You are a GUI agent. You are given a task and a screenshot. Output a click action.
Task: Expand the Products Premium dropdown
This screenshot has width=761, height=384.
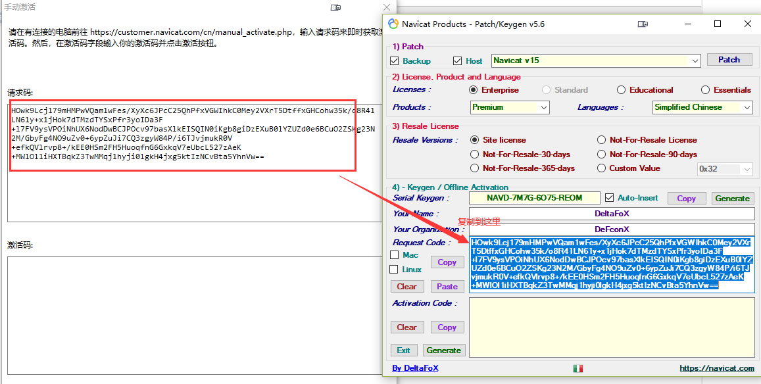click(x=544, y=107)
